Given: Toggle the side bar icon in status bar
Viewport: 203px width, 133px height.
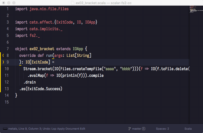Looking at the screenshot, I should [x=5, y=129].
